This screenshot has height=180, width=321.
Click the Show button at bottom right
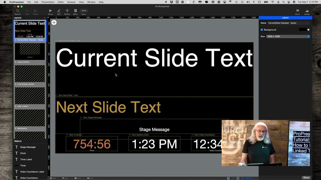click(306, 177)
